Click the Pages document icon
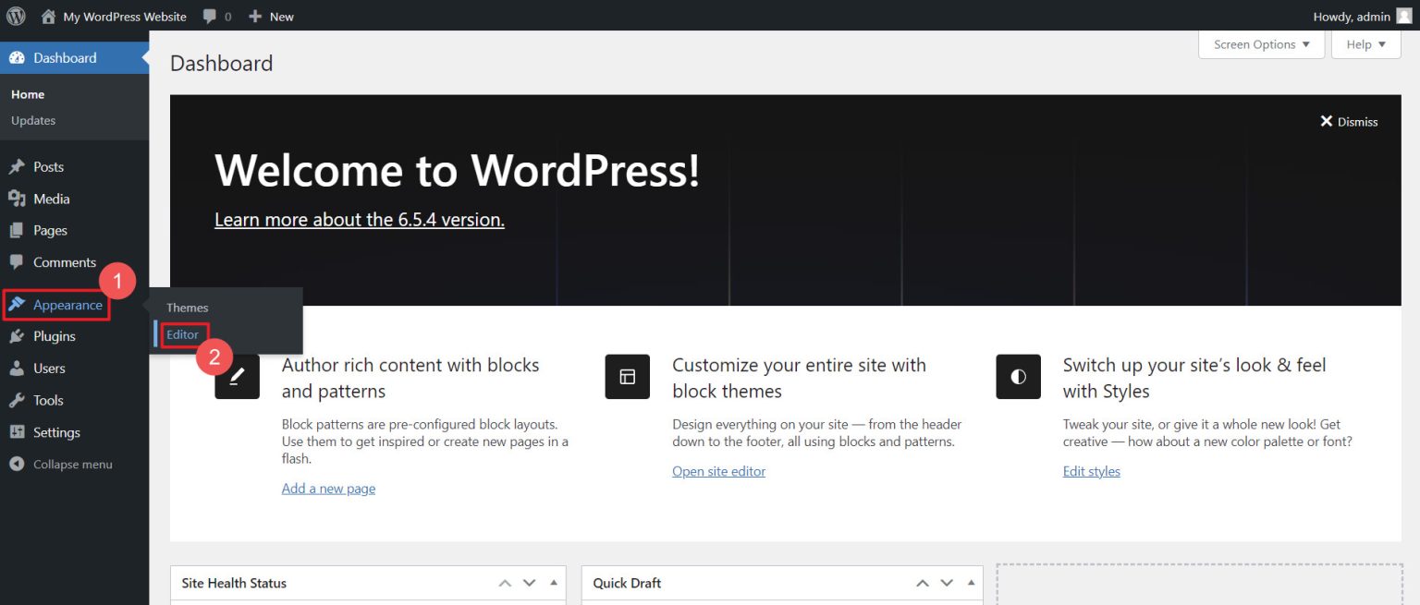The image size is (1420, 605). (x=18, y=230)
